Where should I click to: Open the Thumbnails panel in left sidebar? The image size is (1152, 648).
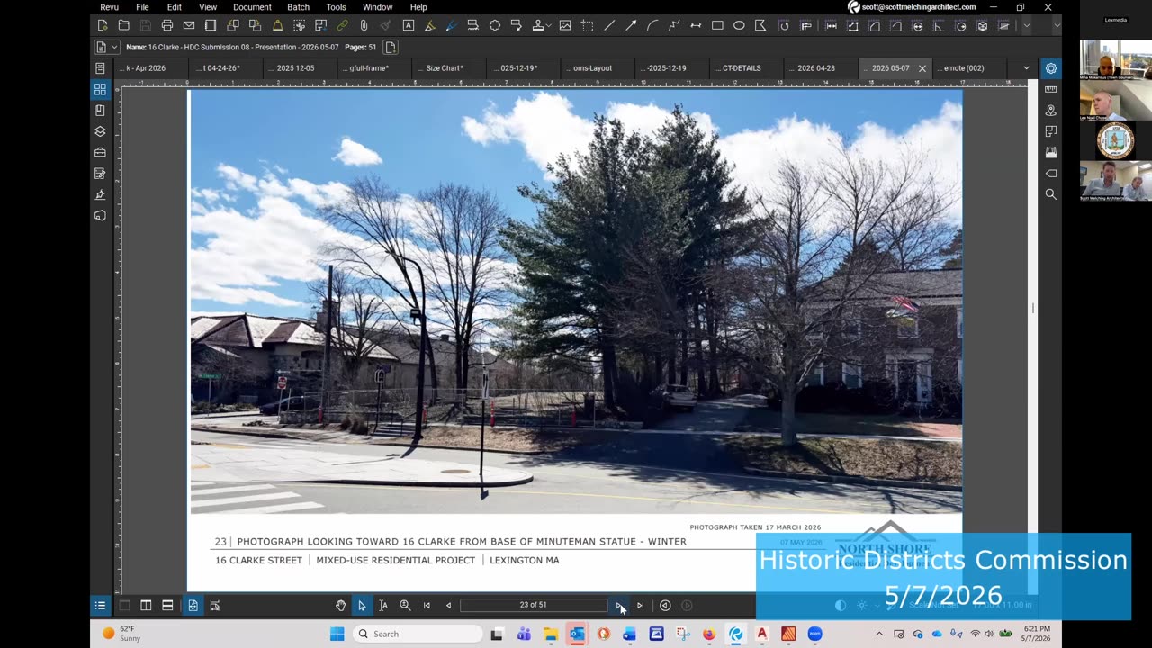[x=100, y=89]
